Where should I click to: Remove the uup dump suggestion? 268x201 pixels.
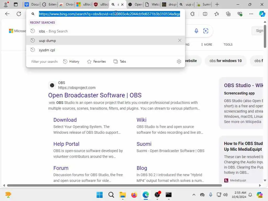click(180, 40)
